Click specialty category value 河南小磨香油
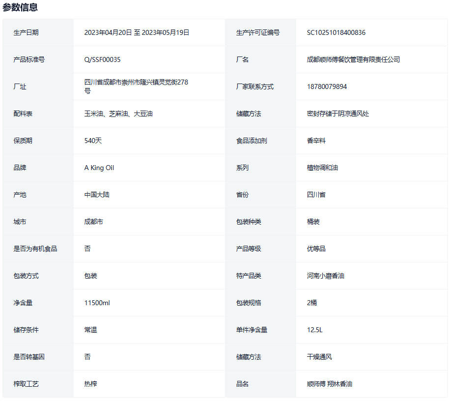 (326, 276)
